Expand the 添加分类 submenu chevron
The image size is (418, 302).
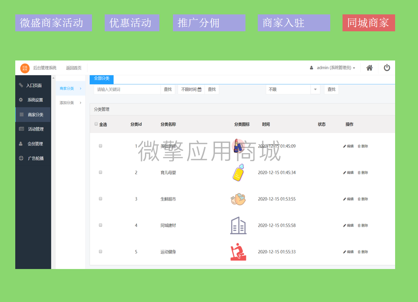81,103
